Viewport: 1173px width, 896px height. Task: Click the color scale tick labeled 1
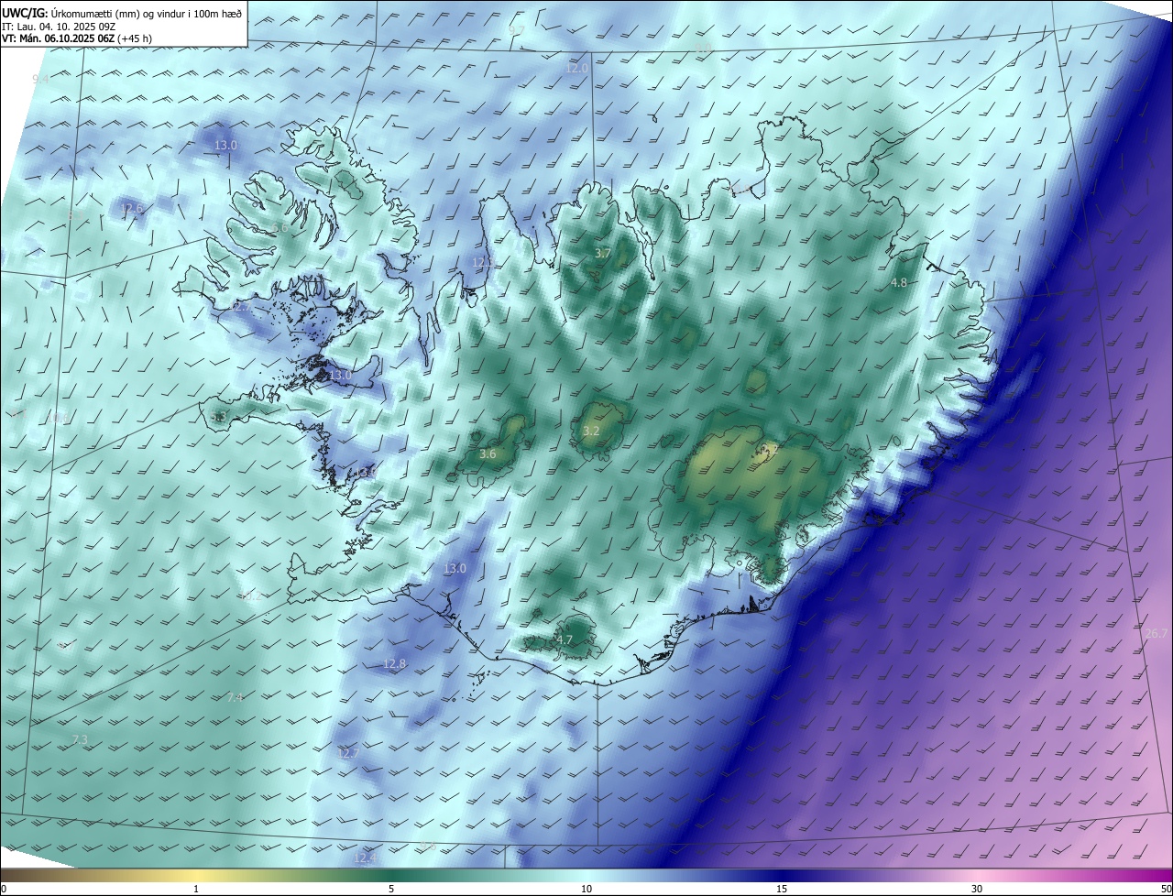pos(196,889)
